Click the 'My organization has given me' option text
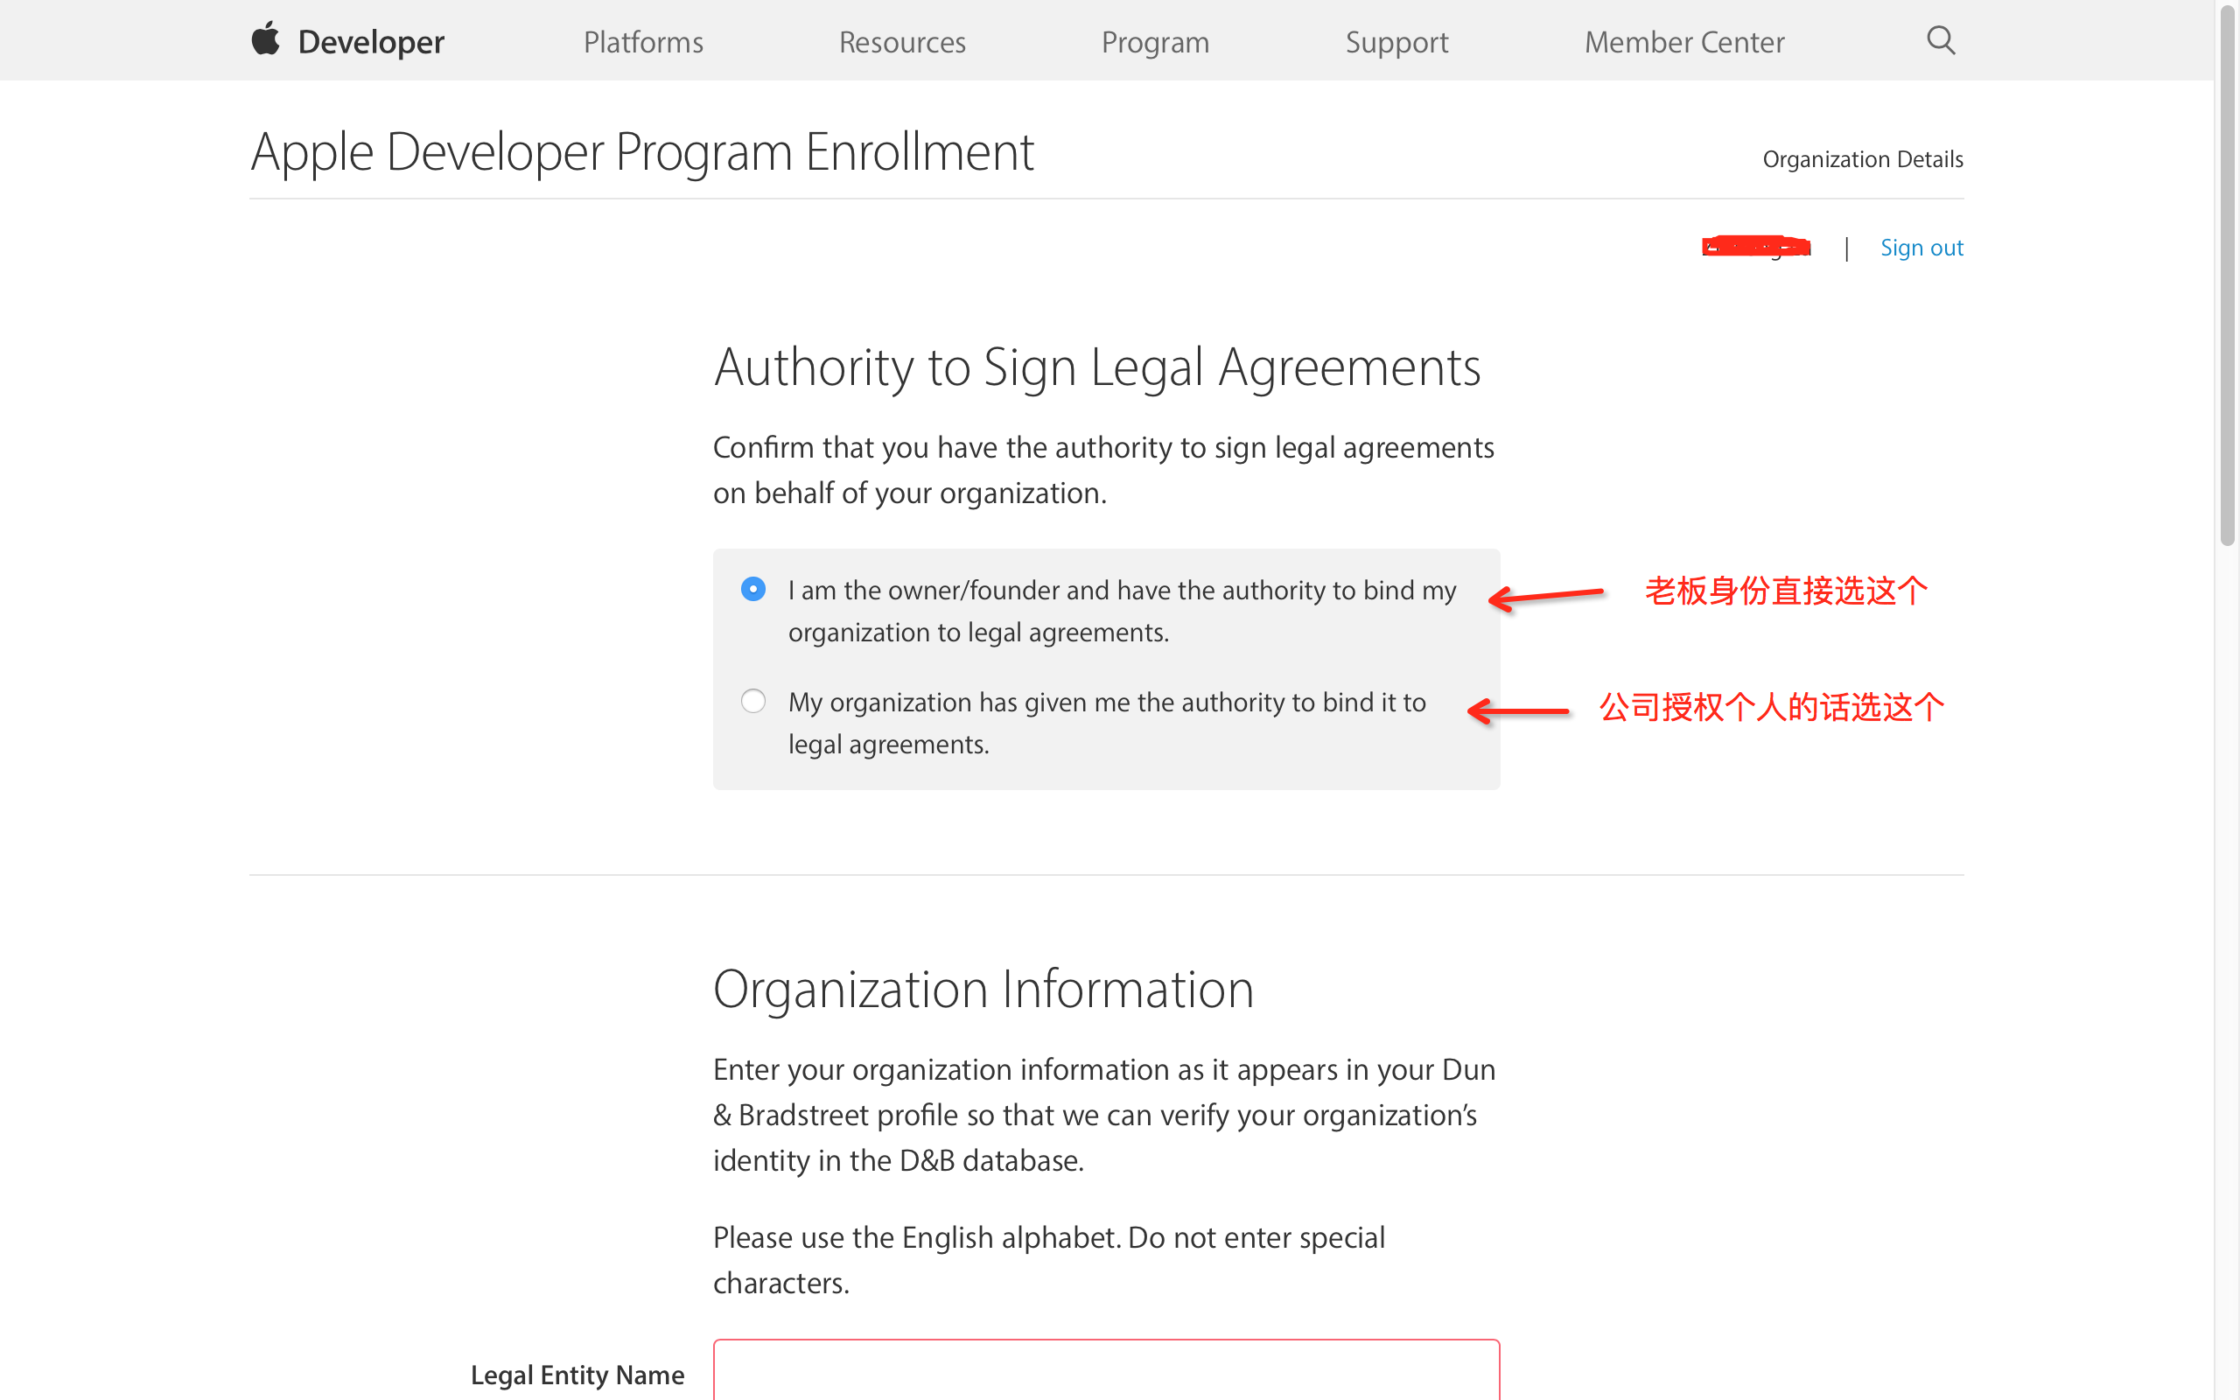The image size is (2240, 1400). coord(1107,723)
